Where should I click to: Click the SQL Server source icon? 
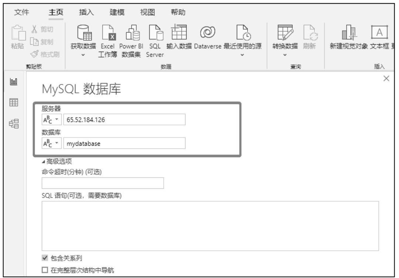tap(156, 32)
